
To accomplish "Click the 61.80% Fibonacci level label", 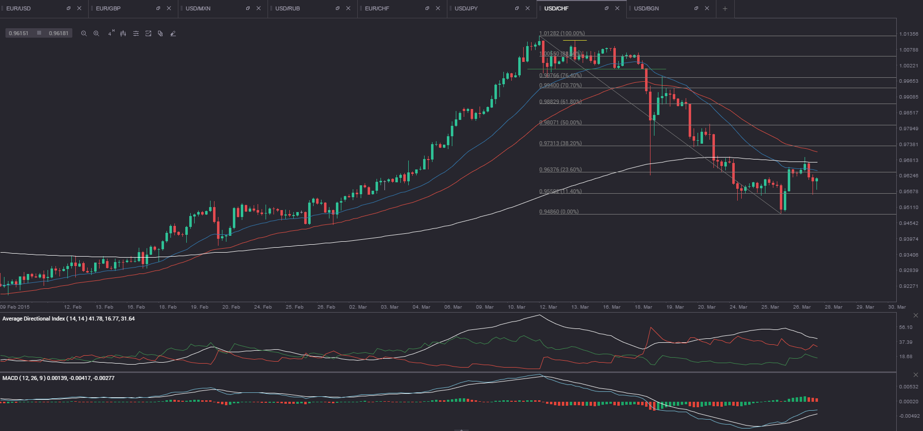I will [560, 102].
